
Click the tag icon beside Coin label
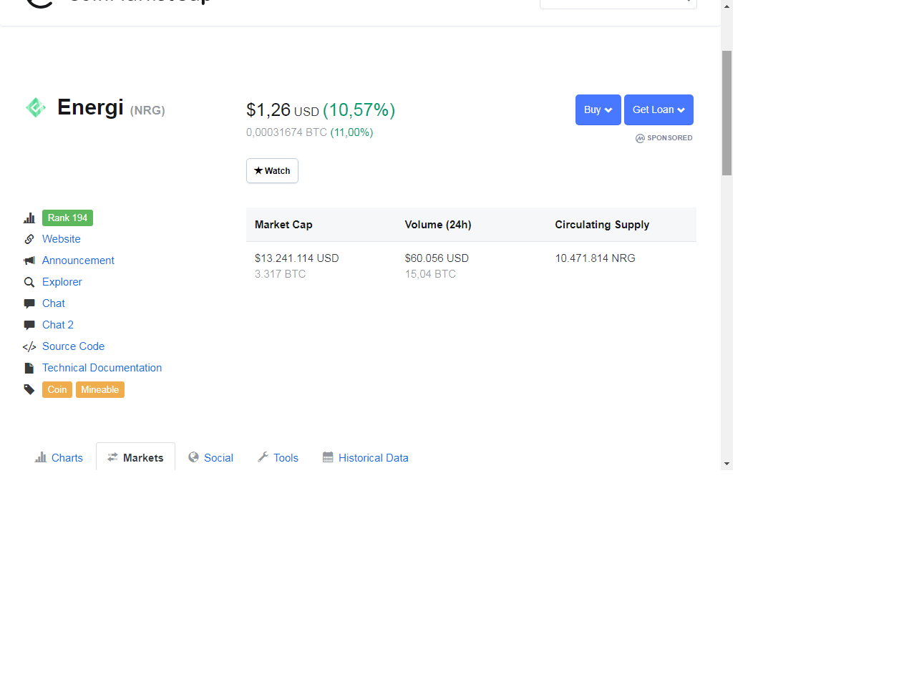(29, 389)
